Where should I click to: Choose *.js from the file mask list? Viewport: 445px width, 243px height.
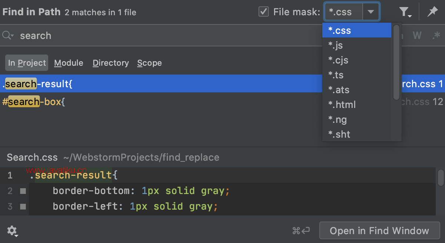335,45
